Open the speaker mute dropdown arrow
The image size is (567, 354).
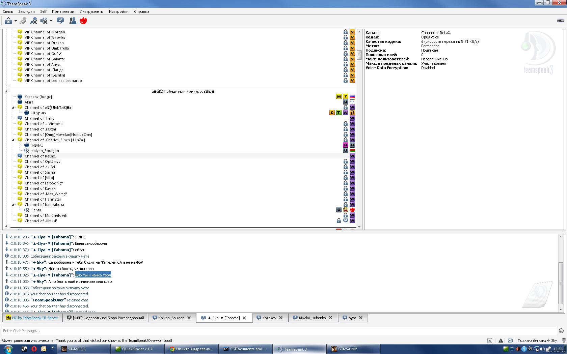[x=51, y=21]
